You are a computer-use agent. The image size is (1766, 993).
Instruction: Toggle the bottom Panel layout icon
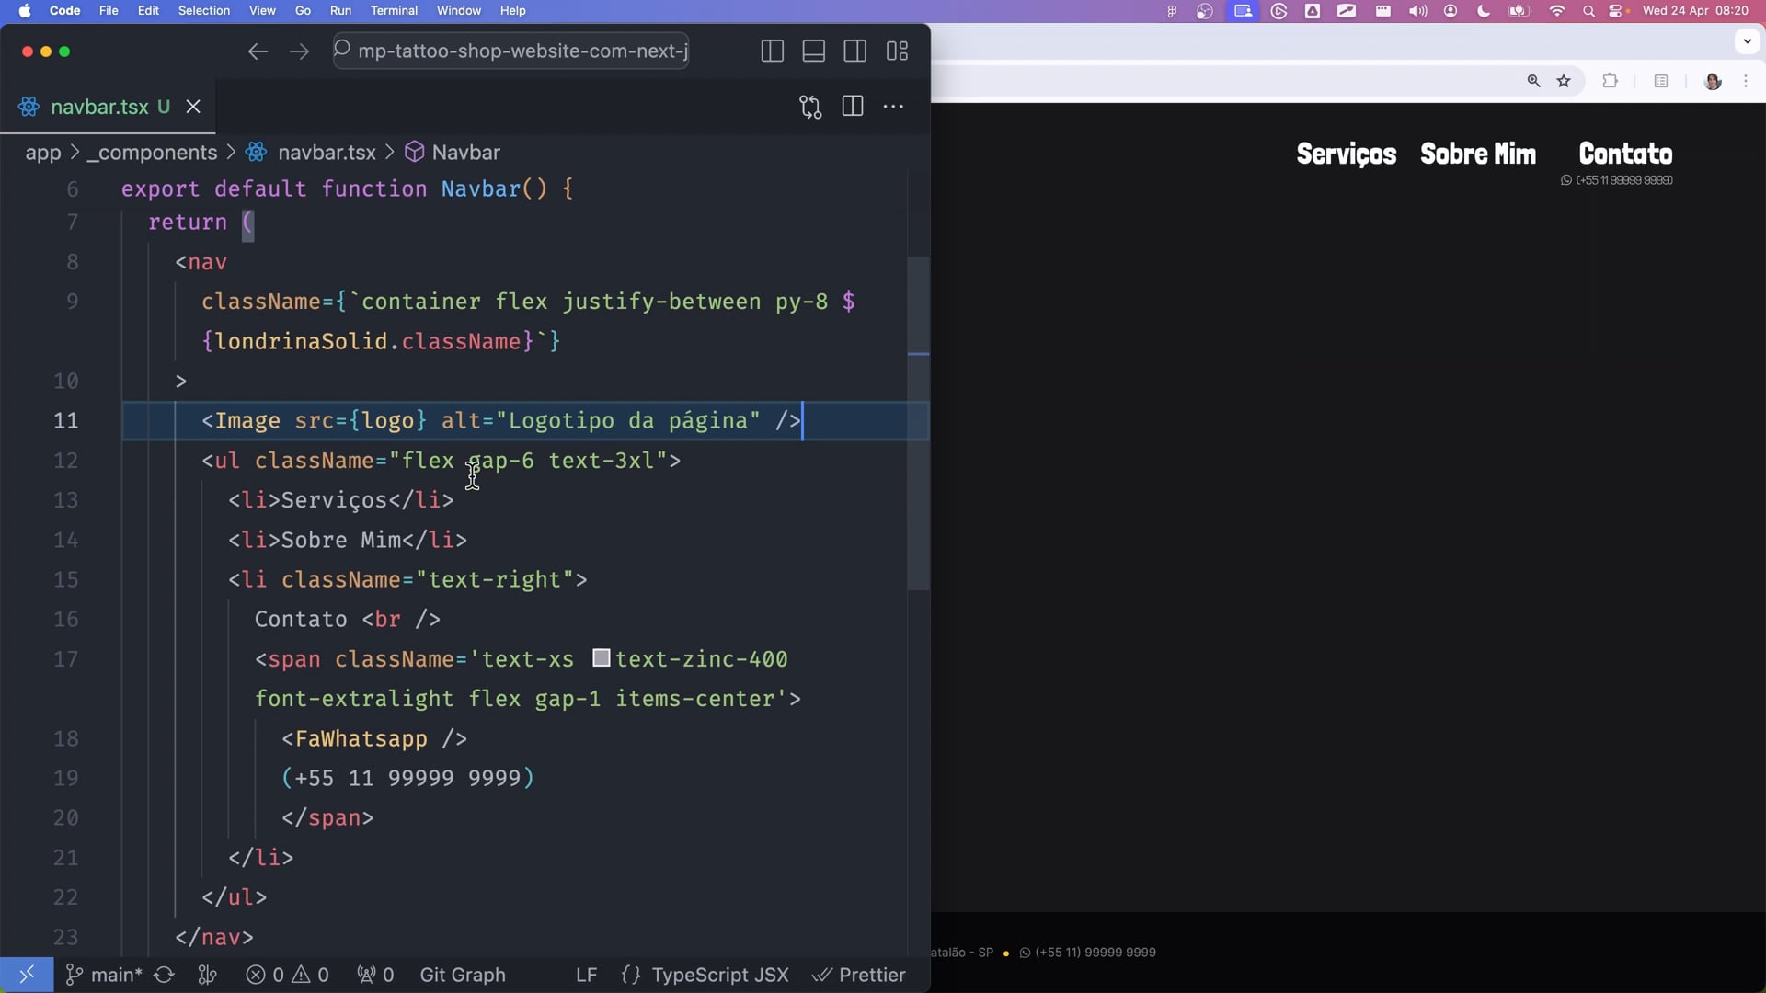(x=813, y=51)
